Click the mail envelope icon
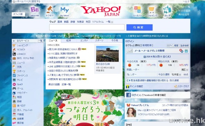Viewport: 205px width, 126px height. 130,51
